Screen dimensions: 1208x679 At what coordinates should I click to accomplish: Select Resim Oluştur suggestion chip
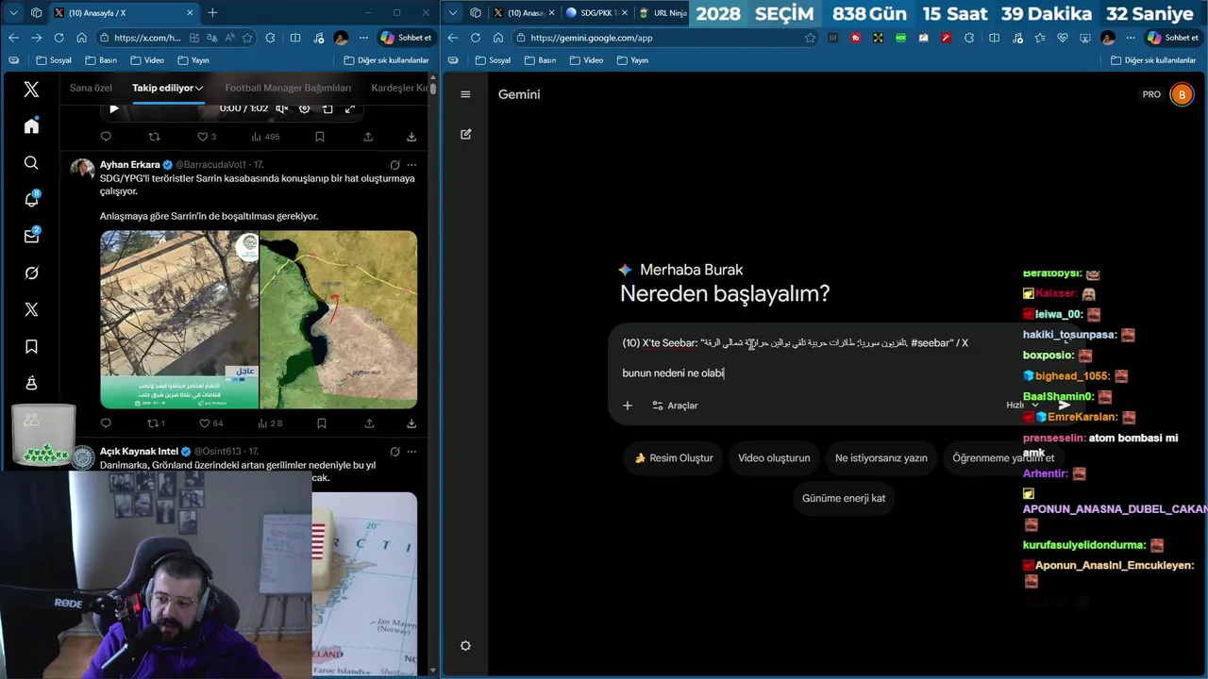coord(674,458)
